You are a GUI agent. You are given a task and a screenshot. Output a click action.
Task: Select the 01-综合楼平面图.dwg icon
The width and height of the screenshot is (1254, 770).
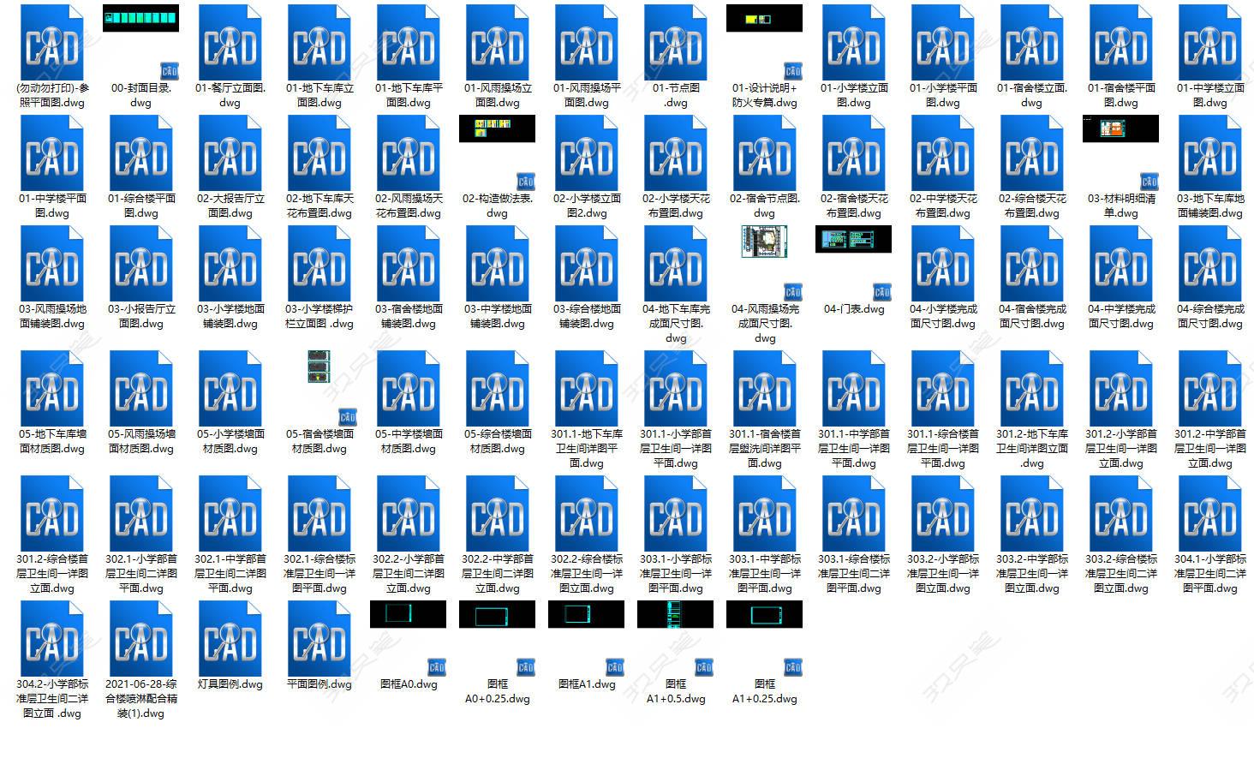pyautogui.click(x=140, y=152)
